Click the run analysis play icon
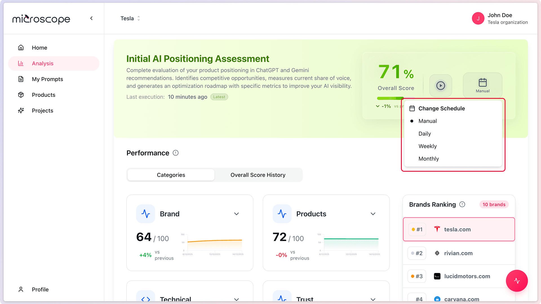The image size is (541, 304). coord(440,85)
